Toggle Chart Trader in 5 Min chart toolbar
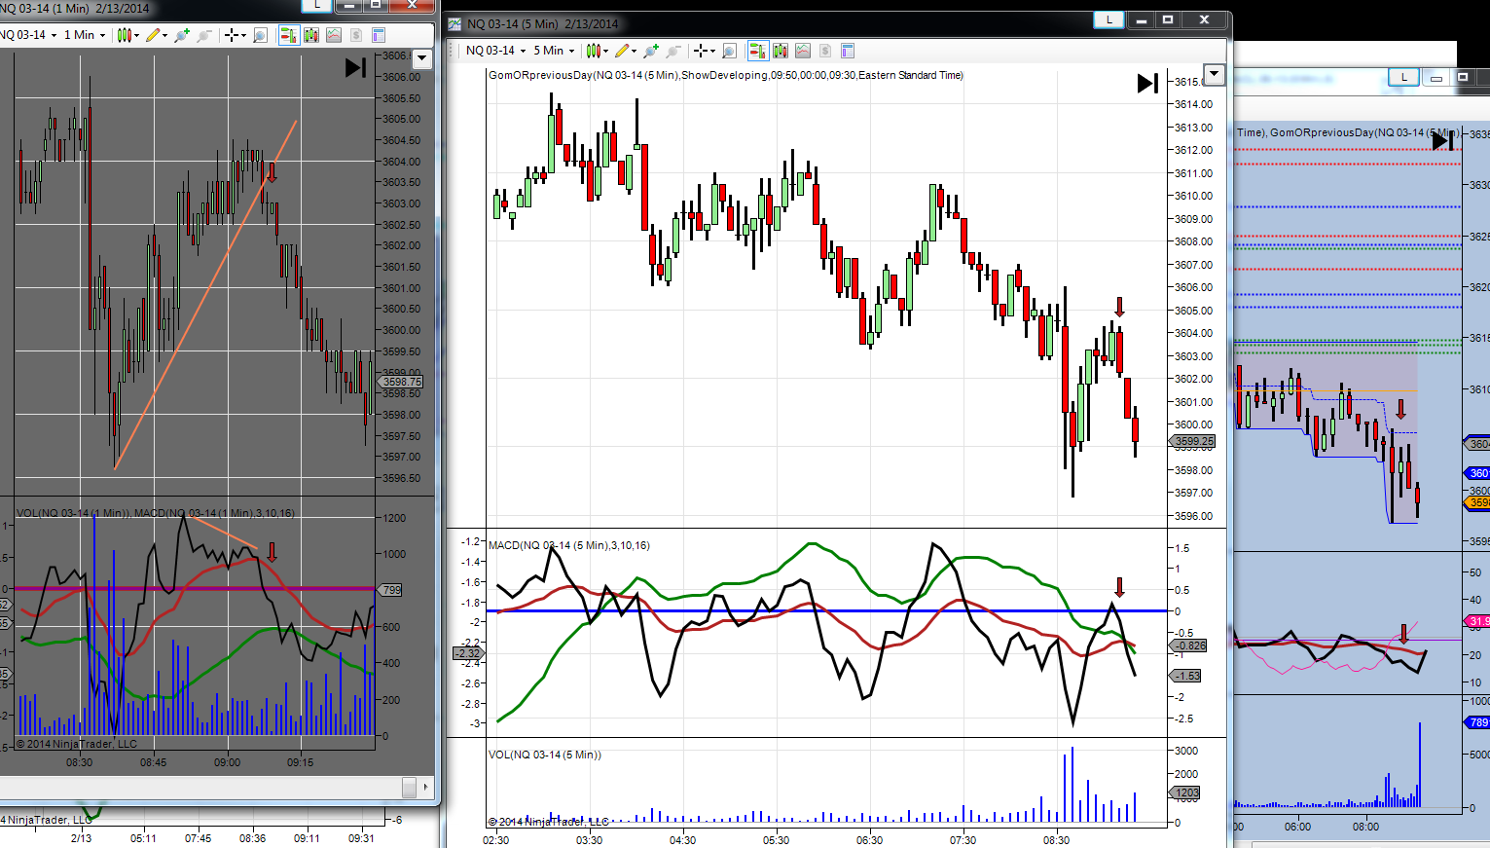This screenshot has width=1490, height=848. pyautogui.click(x=758, y=51)
